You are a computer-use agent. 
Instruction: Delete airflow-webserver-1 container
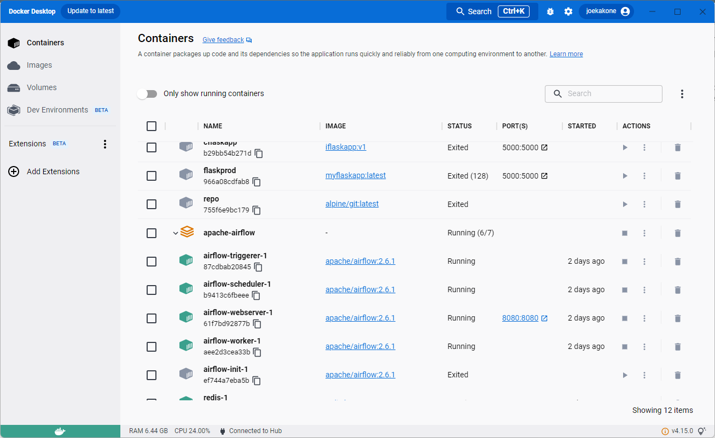[678, 318]
